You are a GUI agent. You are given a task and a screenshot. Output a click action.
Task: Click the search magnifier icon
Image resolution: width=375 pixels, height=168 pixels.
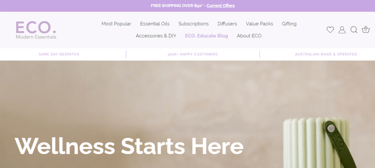point(354,30)
